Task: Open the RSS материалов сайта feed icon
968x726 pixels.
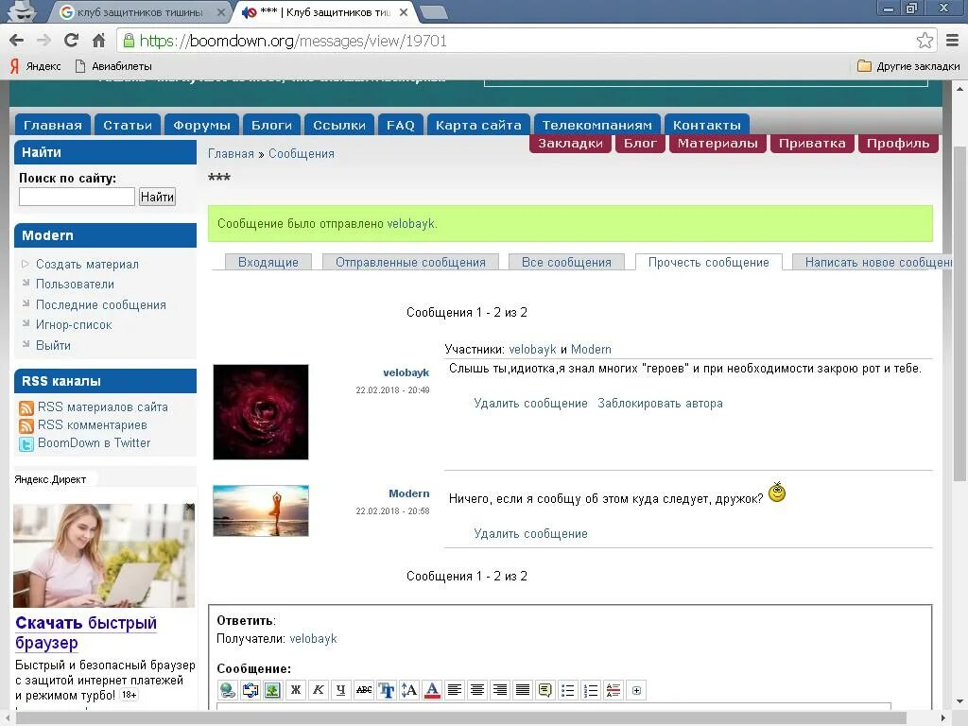Action: (x=26, y=407)
